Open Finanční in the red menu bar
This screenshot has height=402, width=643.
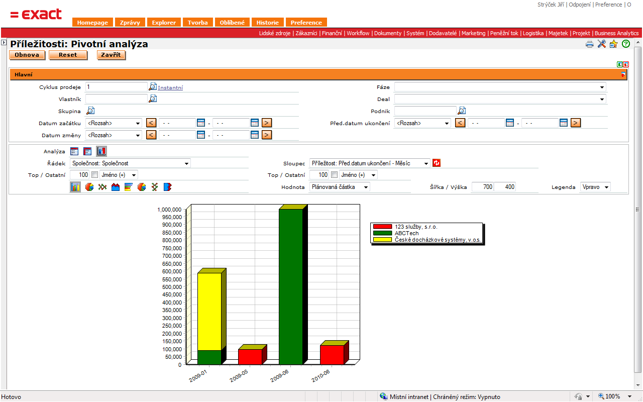[332, 33]
